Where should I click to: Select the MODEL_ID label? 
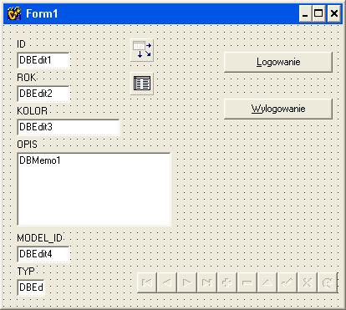coord(40,238)
